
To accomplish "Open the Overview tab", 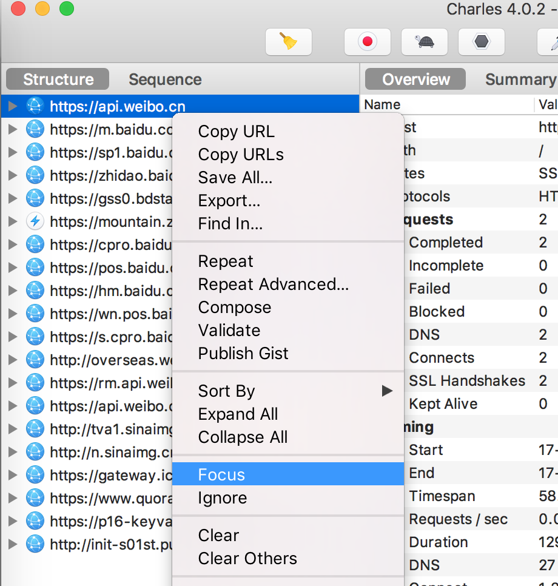I will [x=415, y=79].
